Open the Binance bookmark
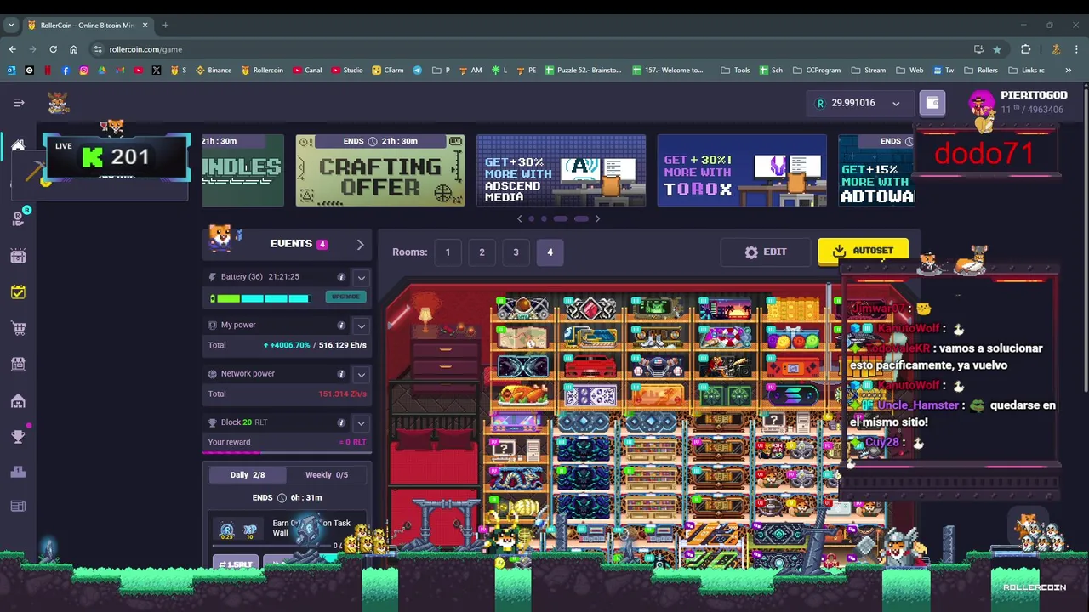Image resolution: width=1089 pixels, height=612 pixels. click(214, 71)
